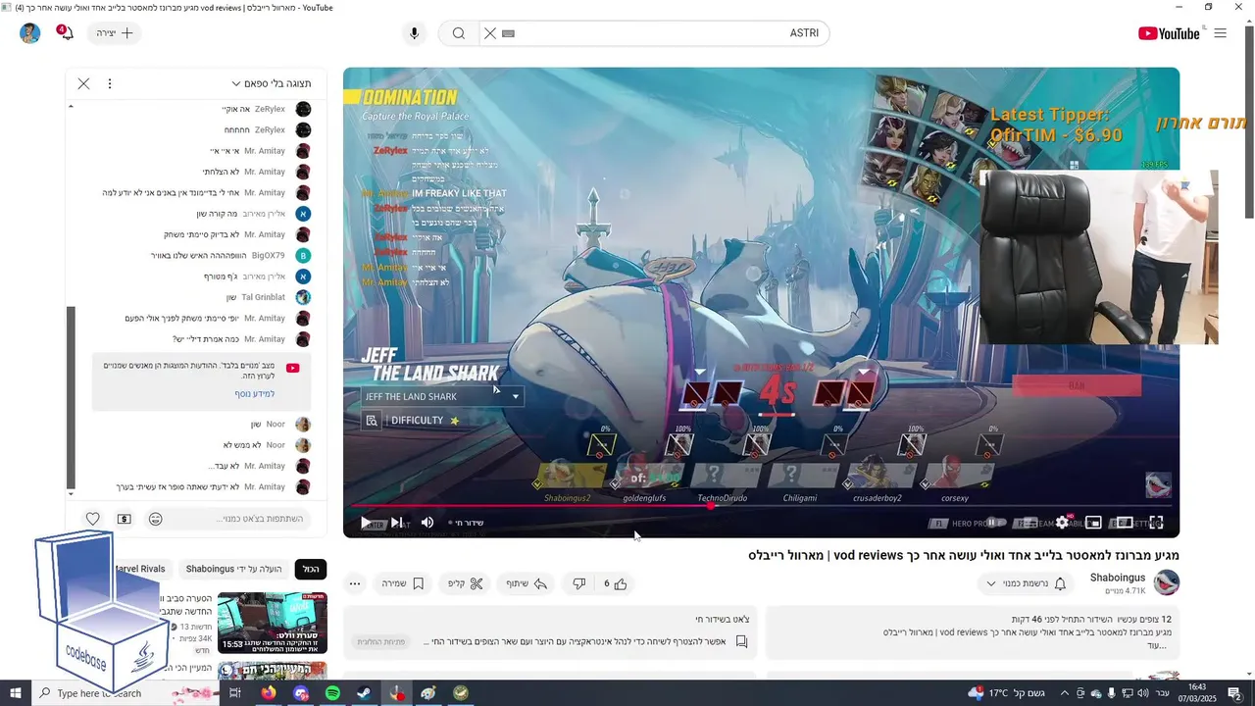This screenshot has width=1255, height=706.
Task: Skip to the next video
Action: [x=396, y=523]
